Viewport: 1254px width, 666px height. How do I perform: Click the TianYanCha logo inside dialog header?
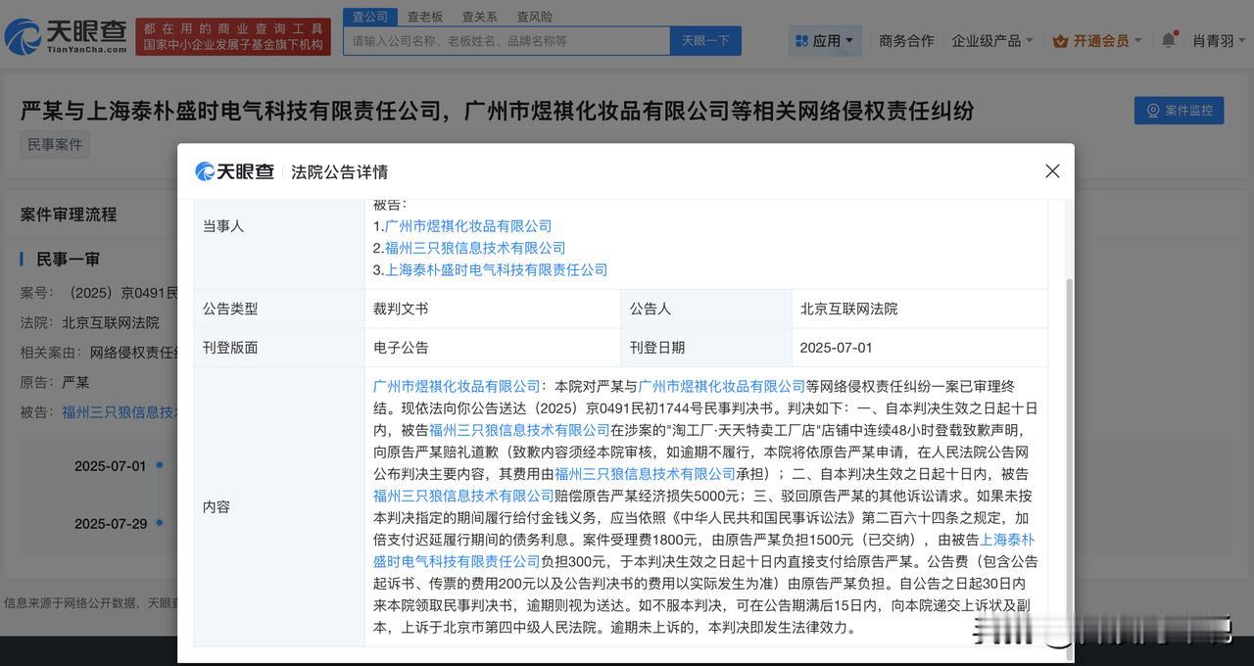(x=234, y=171)
